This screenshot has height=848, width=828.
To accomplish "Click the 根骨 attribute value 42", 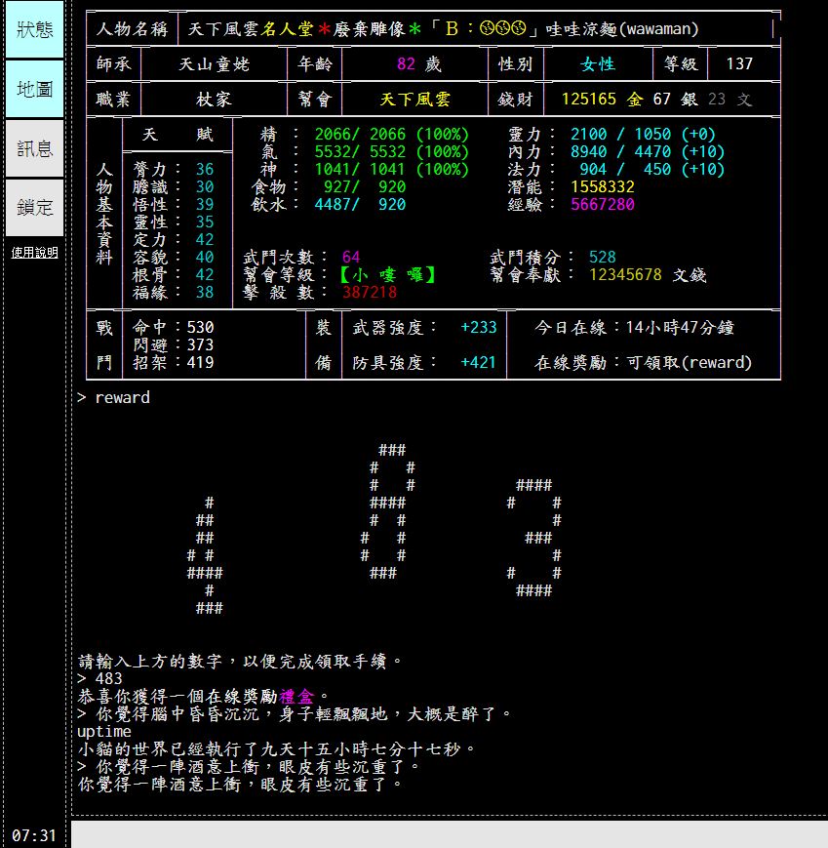I will click(205, 275).
